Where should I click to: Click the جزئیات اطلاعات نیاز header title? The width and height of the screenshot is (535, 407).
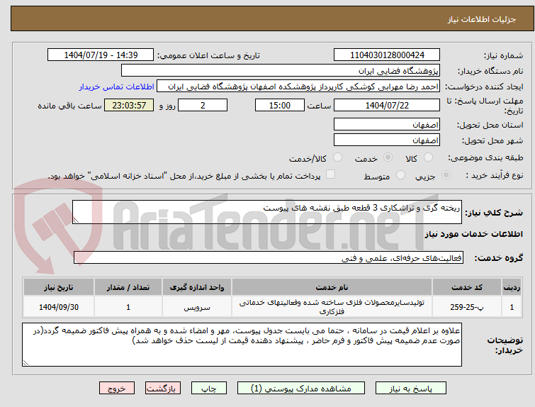pos(481,19)
